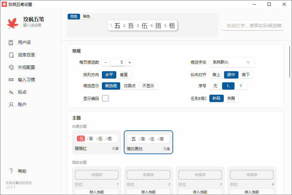Click the 存入当前 button for slot 3

pyautogui.click(x=200, y=192)
